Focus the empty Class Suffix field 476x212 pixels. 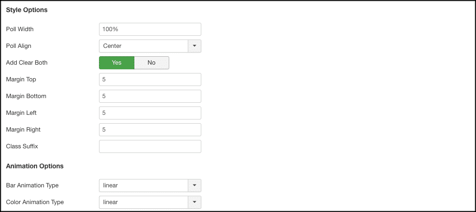150,146
